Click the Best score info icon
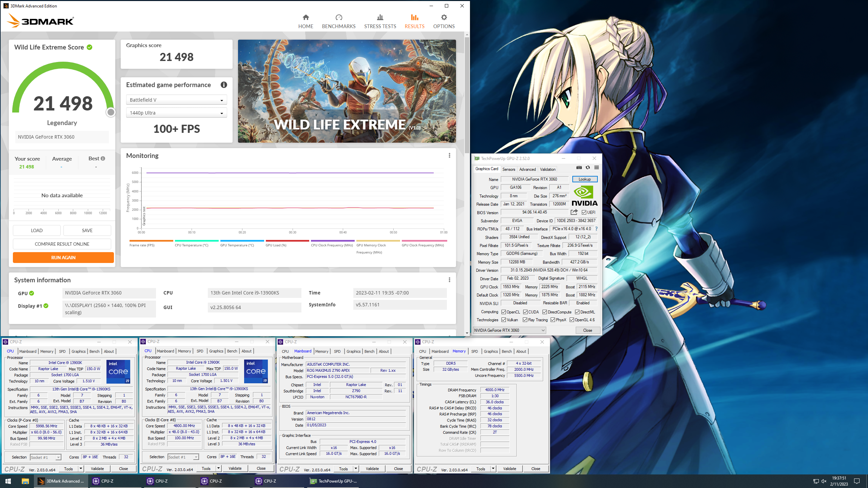Image resolution: width=868 pixels, height=488 pixels. coord(103,158)
